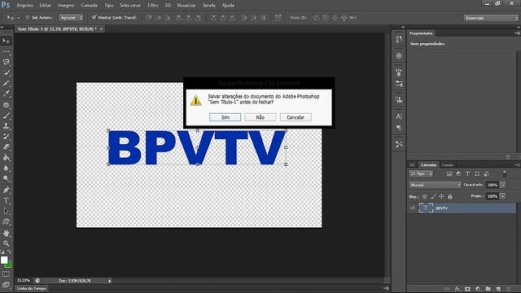Open the Linha do Tempo tab
The image size is (521, 293).
pos(32,289)
